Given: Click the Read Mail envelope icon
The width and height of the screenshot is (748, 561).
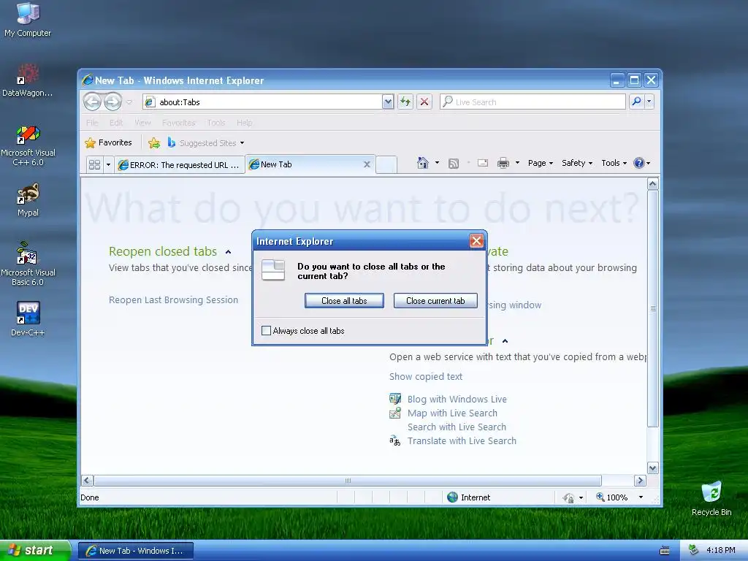Looking at the screenshot, I should coord(483,163).
